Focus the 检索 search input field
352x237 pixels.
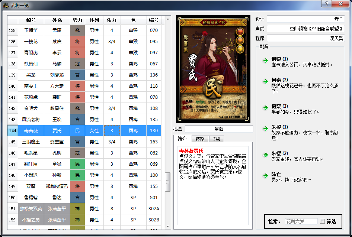[x=301, y=221]
